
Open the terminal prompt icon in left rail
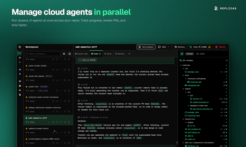(20, 62)
